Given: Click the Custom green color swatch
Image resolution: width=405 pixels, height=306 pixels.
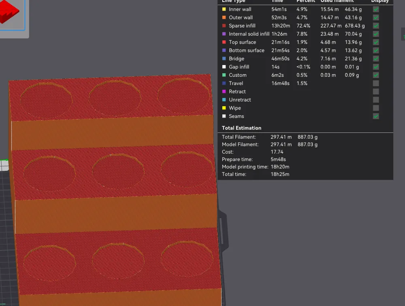Looking at the screenshot, I should point(224,75).
